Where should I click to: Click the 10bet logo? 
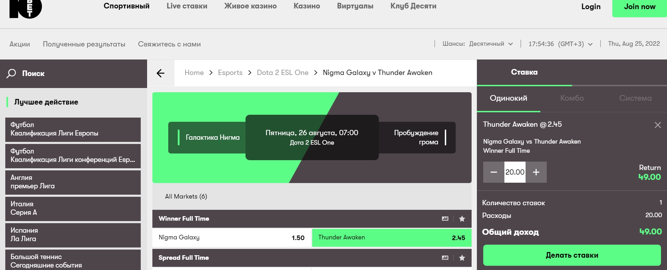[25, 8]
